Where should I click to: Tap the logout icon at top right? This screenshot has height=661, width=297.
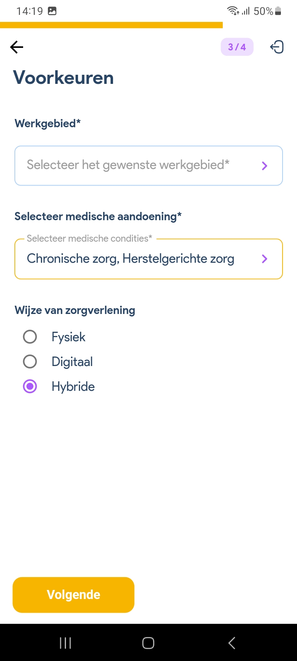point(277,47)
